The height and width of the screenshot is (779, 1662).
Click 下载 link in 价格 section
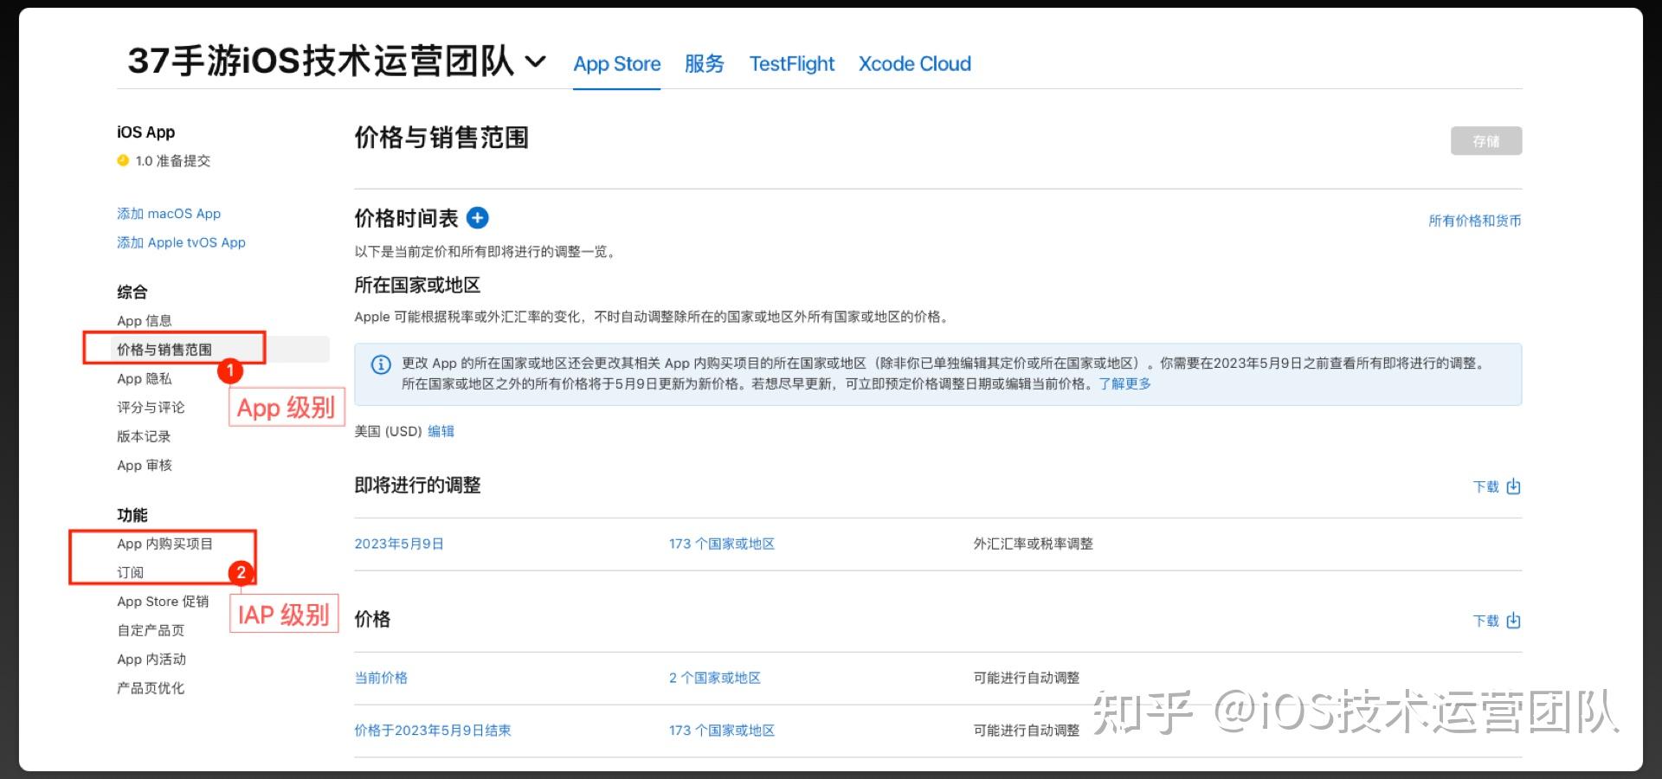1485,621
